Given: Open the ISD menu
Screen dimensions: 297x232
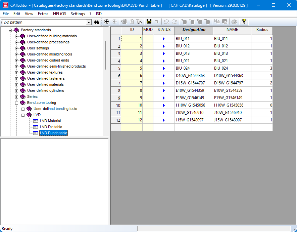Looking at the screenshot, I should [99, 14].
